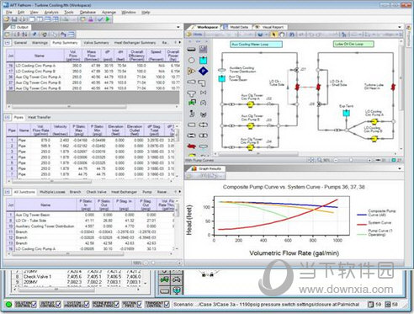Viewport: 414px width, 314px height.
Task: Switch to the Valve Summary tab
Action: click(x=96, y=43)
